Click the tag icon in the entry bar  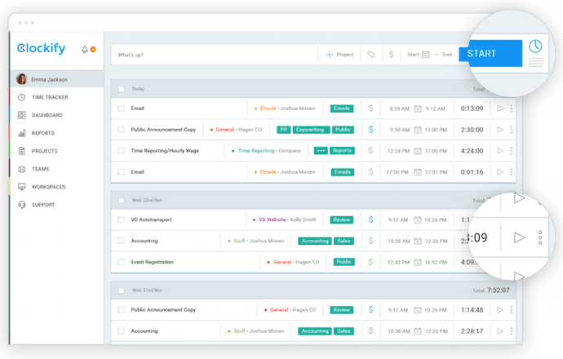point(371,55)
